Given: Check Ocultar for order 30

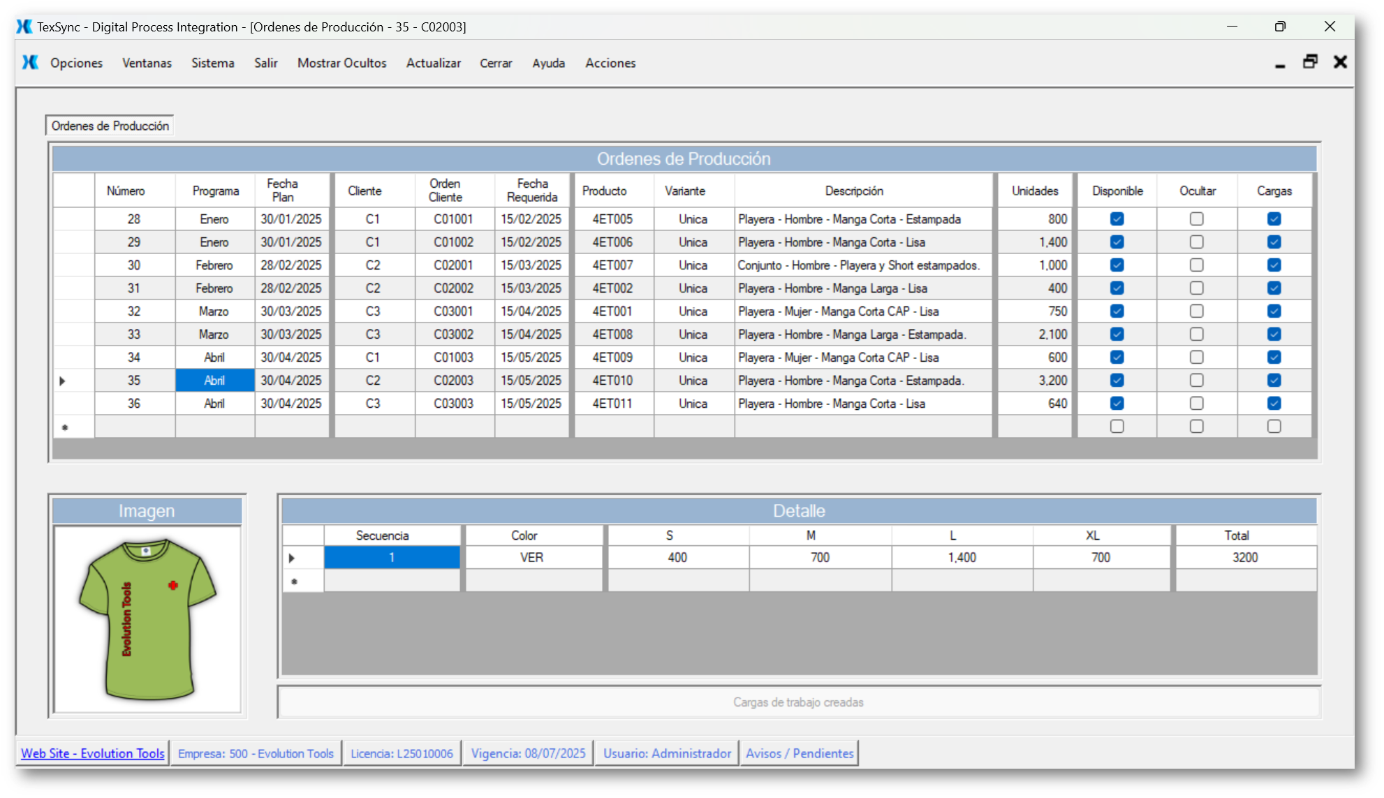Looking at the screenshot, I should pos(1197,265).
